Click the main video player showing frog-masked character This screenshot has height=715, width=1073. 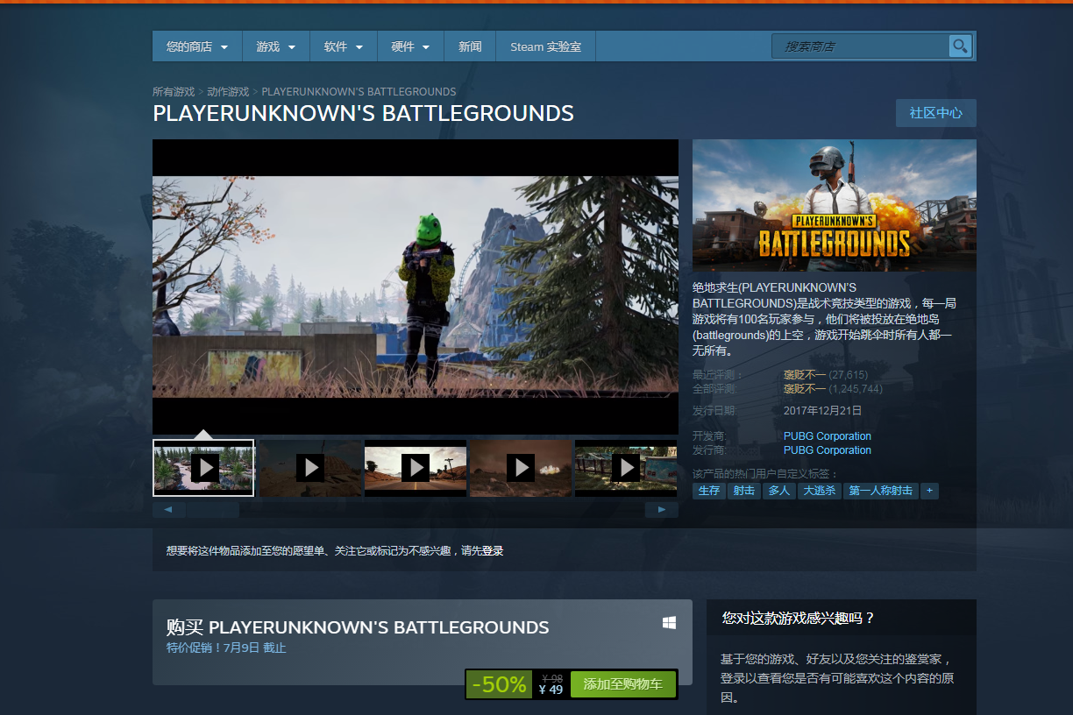click(416, 287)
